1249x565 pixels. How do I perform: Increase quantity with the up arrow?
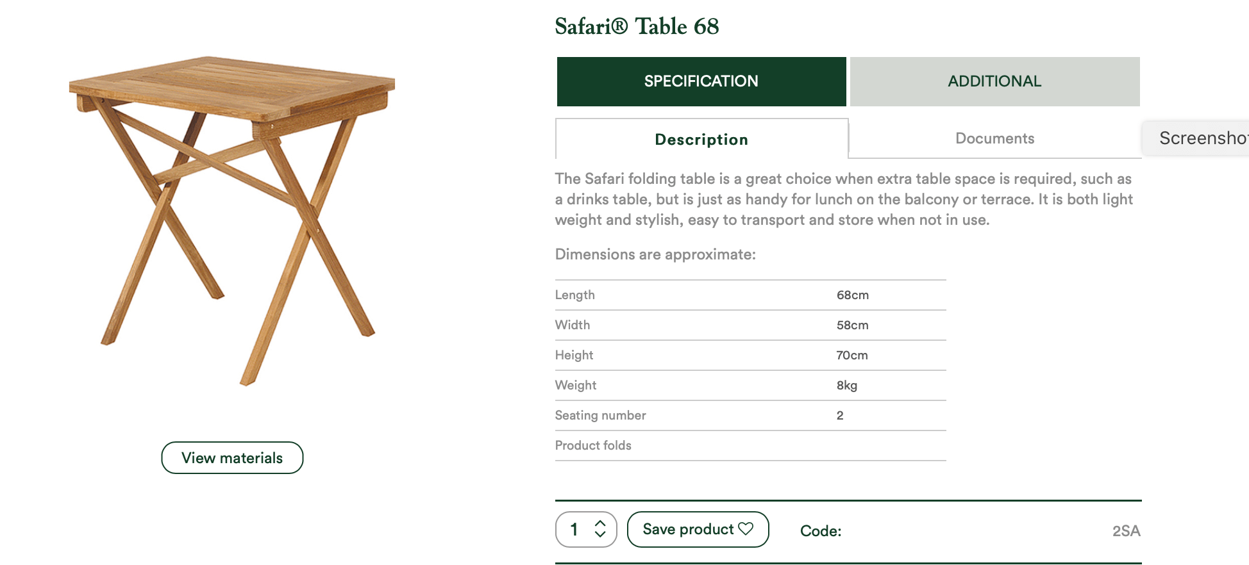point(600,523)
